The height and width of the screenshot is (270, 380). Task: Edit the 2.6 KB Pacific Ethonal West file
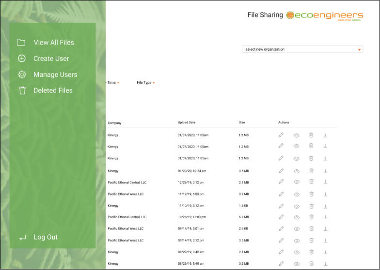tap(281, 228)
